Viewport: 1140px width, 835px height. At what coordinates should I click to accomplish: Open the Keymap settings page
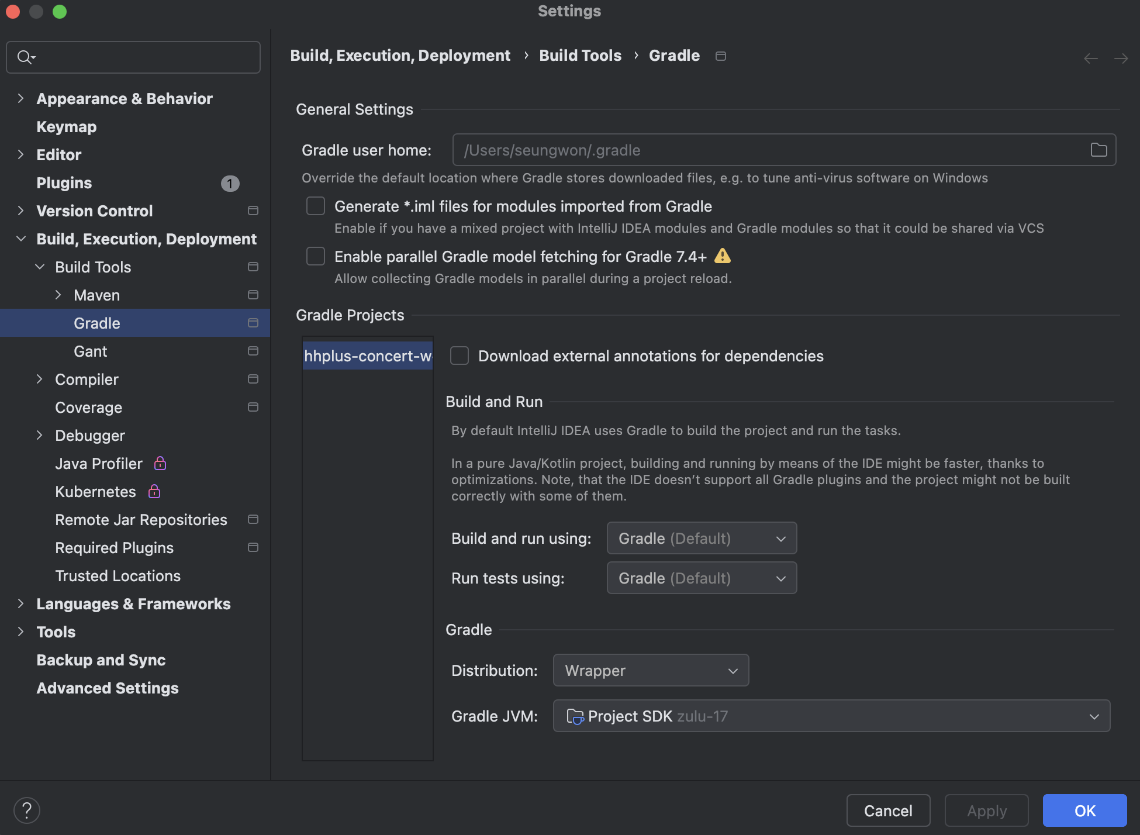click(67, 127)
